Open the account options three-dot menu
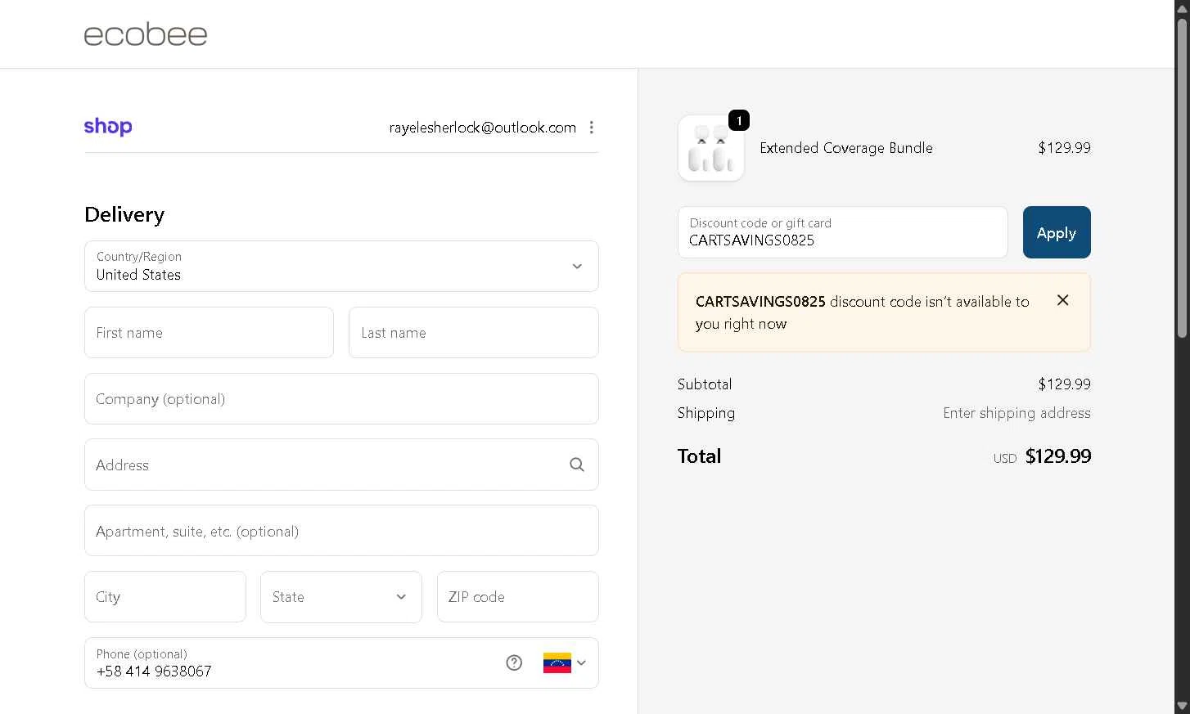The height and width of the screenshot is (714, 1190). pos(592,128)
